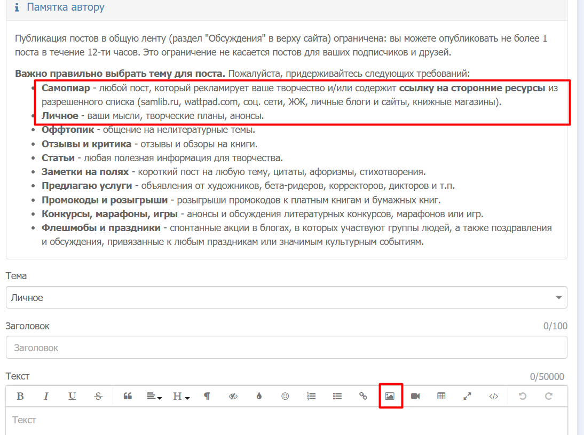The image size is (584, 435).
Task: Click the paragraph (pilcrow) icon
Action: [x=207, y=396]
